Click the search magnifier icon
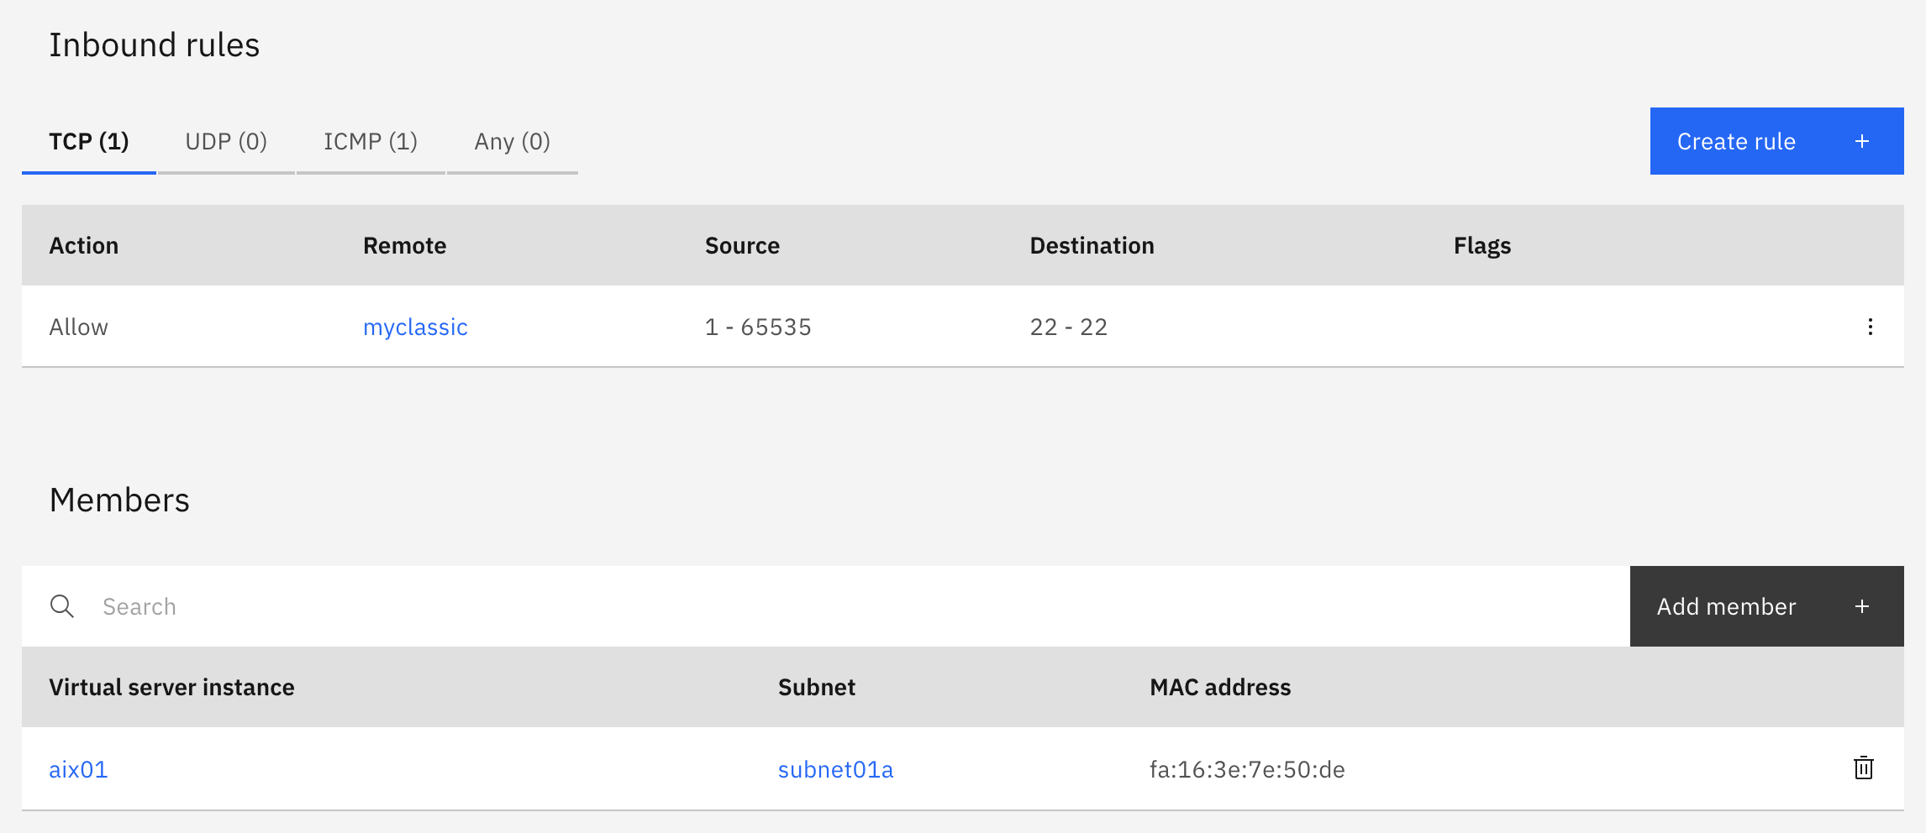The width and height of the screenshot is (1926, 833). [x=62, y=606]
